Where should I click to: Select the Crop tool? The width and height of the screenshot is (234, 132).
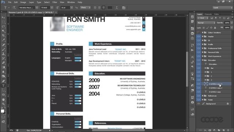pyautogui.click(x=3, y=36)
